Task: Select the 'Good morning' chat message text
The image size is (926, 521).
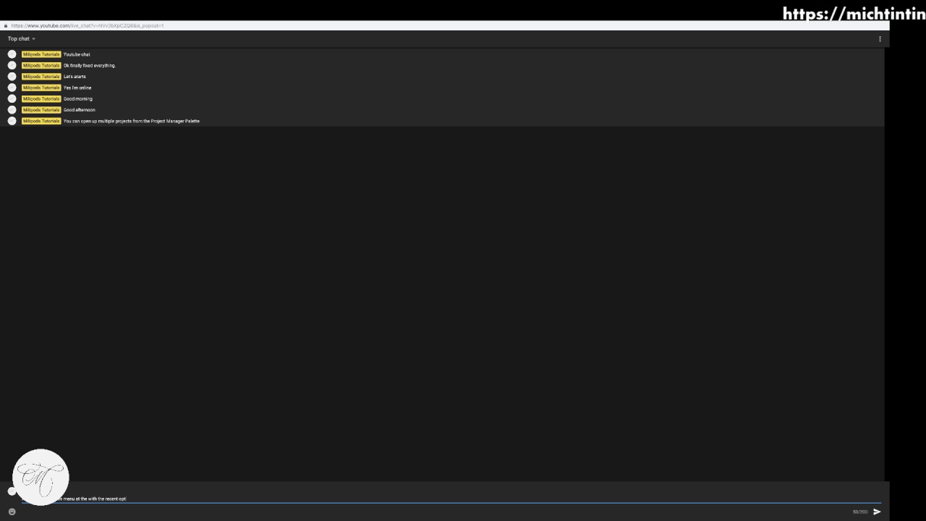Action: click(x=78, y=98)
